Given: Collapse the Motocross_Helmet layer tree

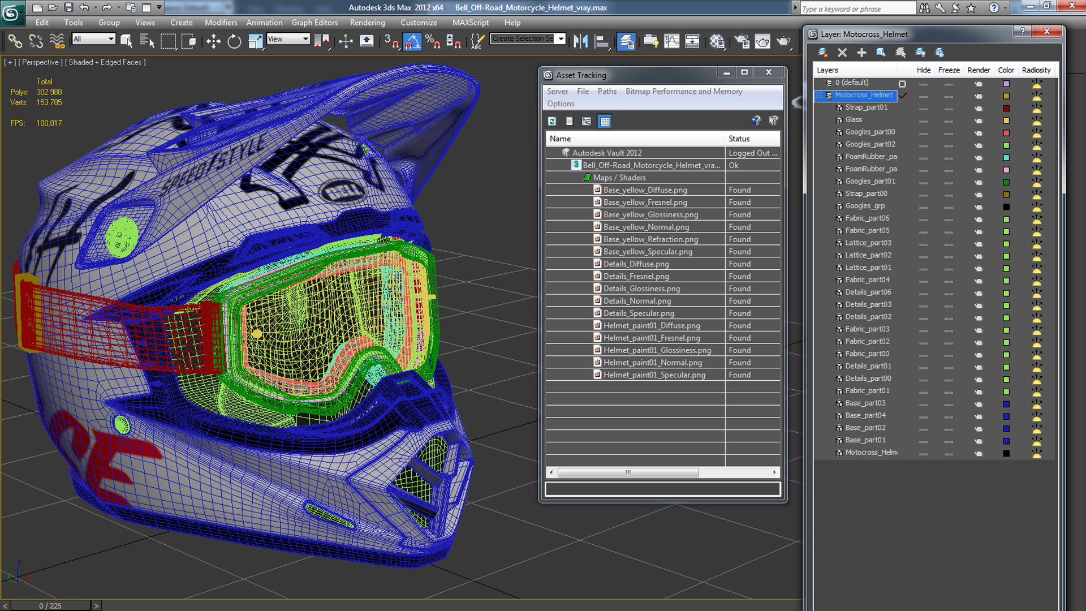Looking at the screenshot, I should pos(818,95).
